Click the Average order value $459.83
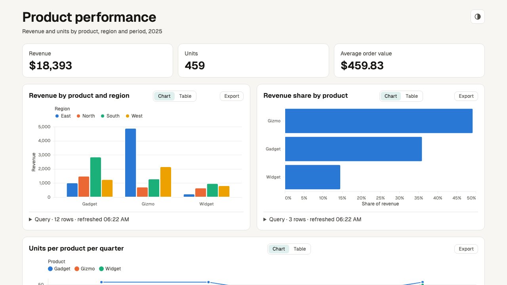 (362, 65)
